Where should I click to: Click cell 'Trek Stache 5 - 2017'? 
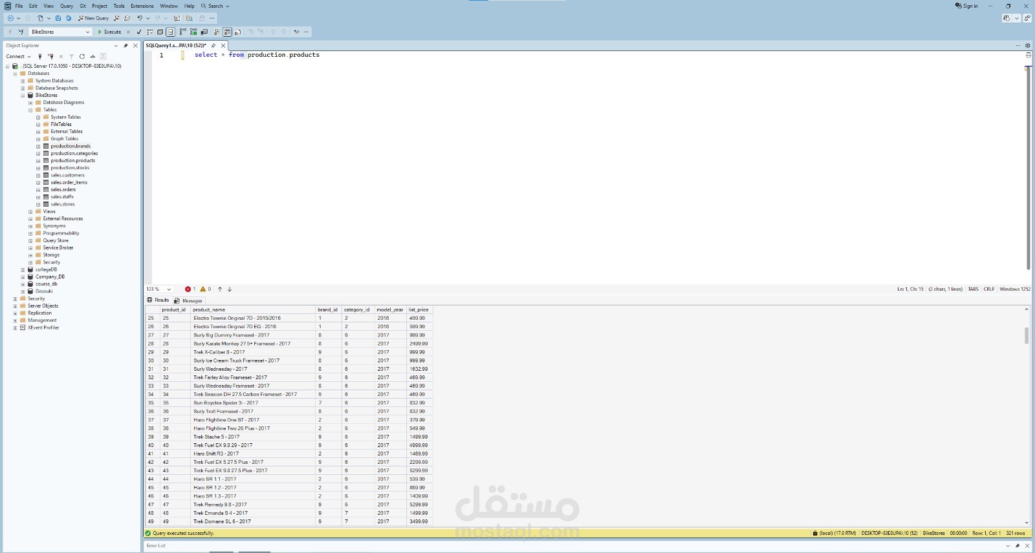(252, 437)
